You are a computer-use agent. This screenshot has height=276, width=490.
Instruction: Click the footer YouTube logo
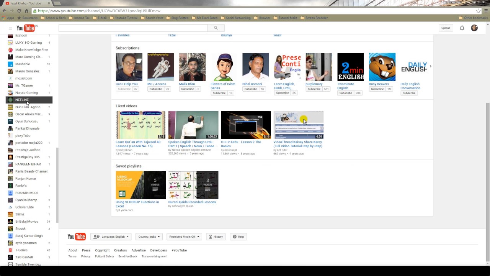[x=77, y=237]
